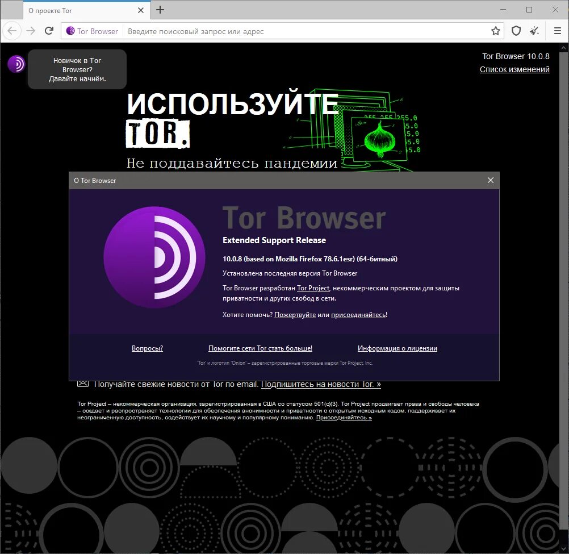Click the 'Пожертвуйте' donate link
The image size is (569, 554).
pyautogui.click(x=295, y=315)
